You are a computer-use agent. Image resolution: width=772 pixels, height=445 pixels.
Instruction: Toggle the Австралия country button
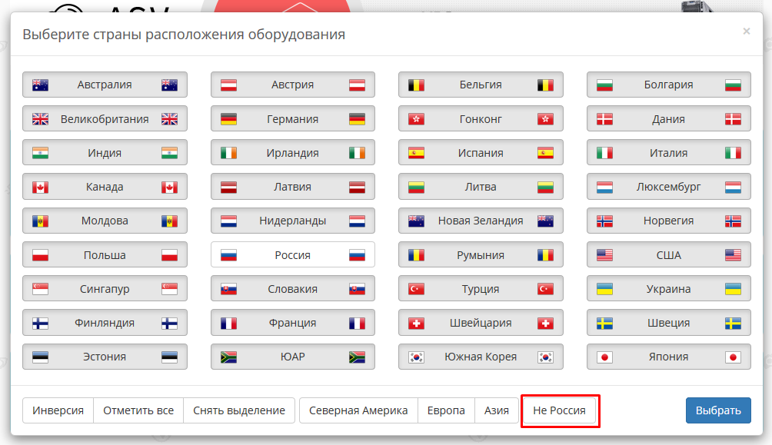105,85
